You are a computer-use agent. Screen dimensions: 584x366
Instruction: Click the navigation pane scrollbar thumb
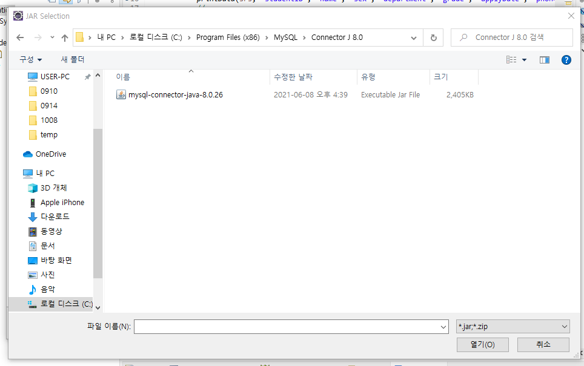(98, 203)
